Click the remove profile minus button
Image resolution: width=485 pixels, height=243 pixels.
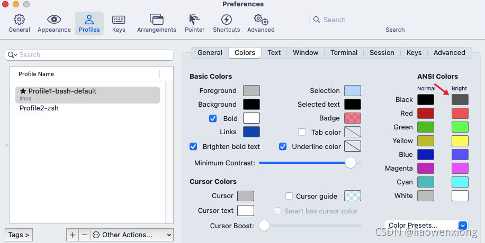pyautogui.click(x=84, y=235)
